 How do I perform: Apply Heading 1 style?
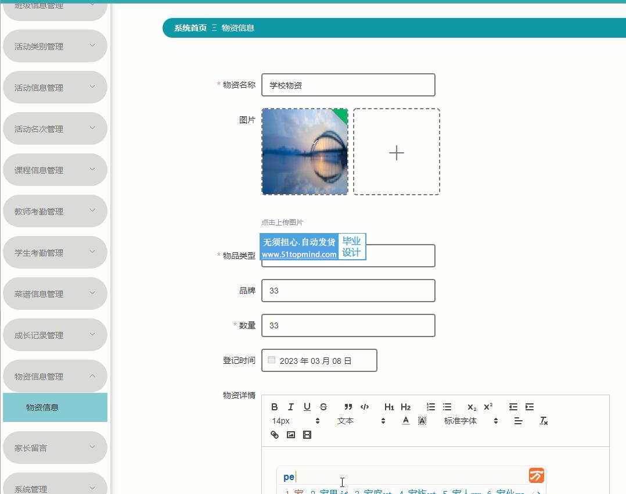pos(389,407)
